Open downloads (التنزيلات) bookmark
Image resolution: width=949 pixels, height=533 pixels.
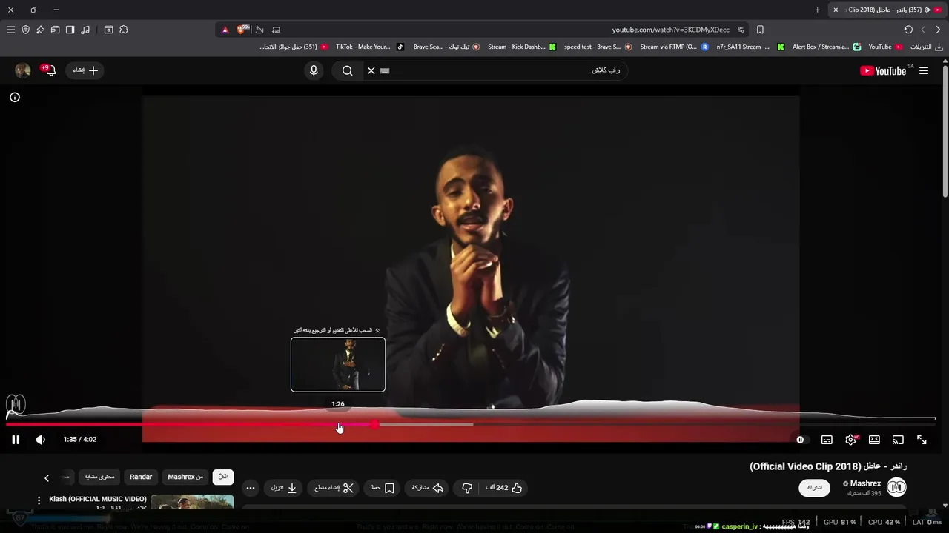[x=926, y=47]
